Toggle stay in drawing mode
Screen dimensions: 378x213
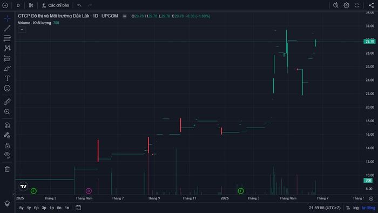point(7,135)
